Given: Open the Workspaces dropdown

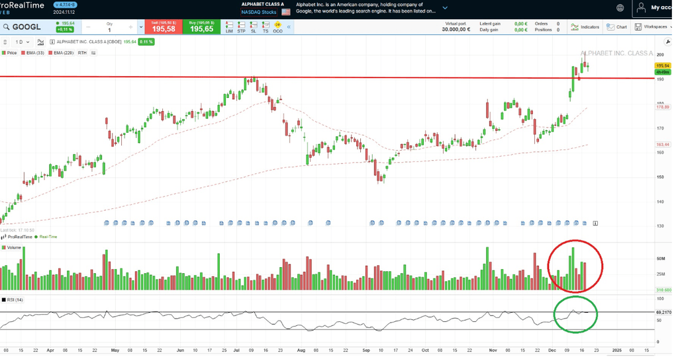Looking at the screenshot, I should [x=654, y=27].
